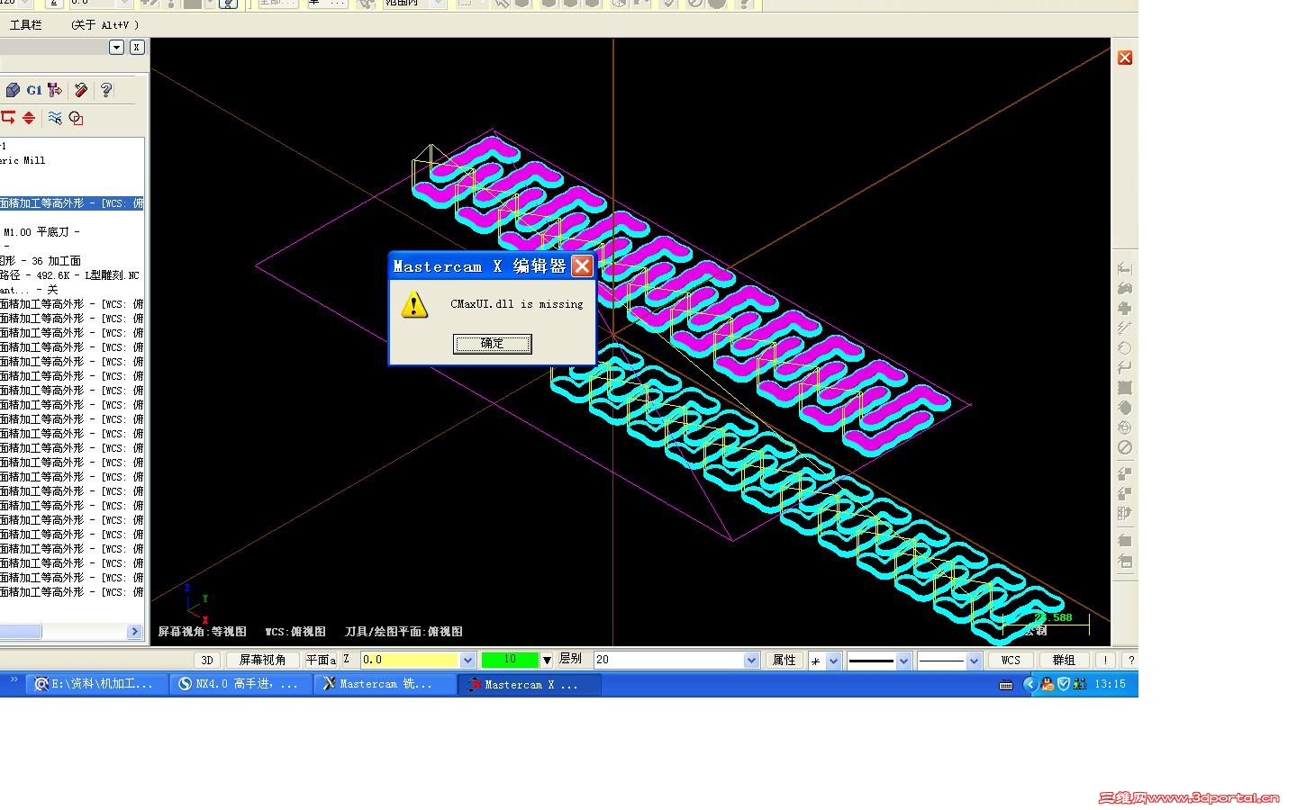Open the 层别 level dropdown arrow
Image resolution: width=1297 pixels, height=810 pixels.
pyautogui.click(x=752, y=660)
